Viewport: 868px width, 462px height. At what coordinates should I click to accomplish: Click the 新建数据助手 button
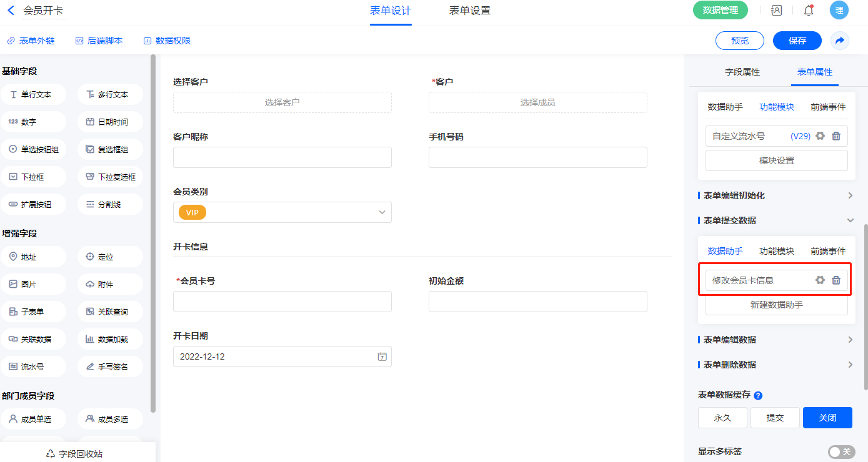click(x=776, y=305)
